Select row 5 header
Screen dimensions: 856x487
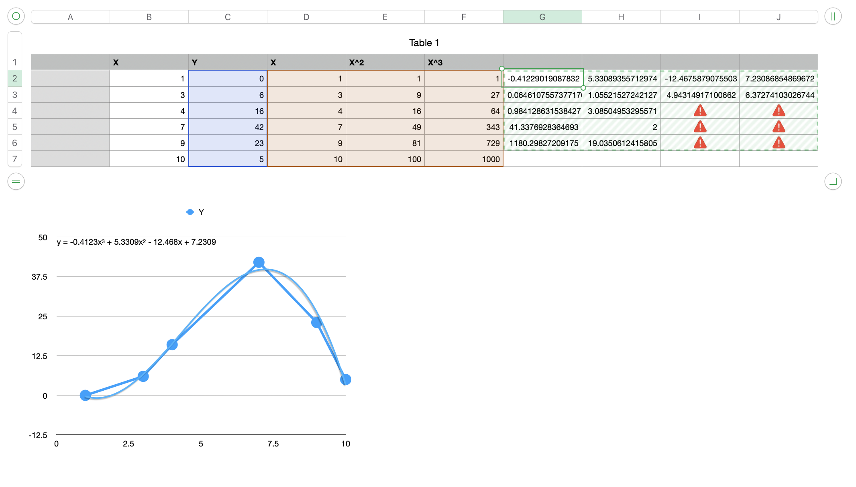(x=15, y=127)
